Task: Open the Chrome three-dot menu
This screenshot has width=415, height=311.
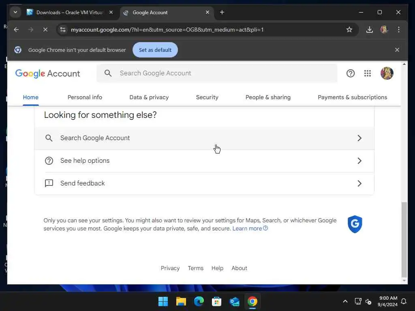Action: (399, 30)
